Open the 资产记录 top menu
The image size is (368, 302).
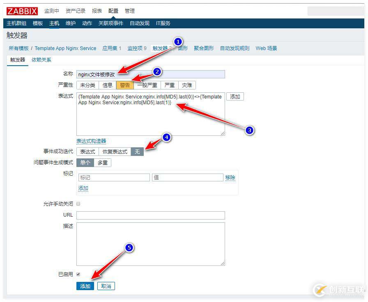(75, 11)
